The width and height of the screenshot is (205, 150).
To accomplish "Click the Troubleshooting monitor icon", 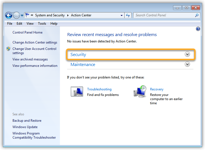I will 77,91.
